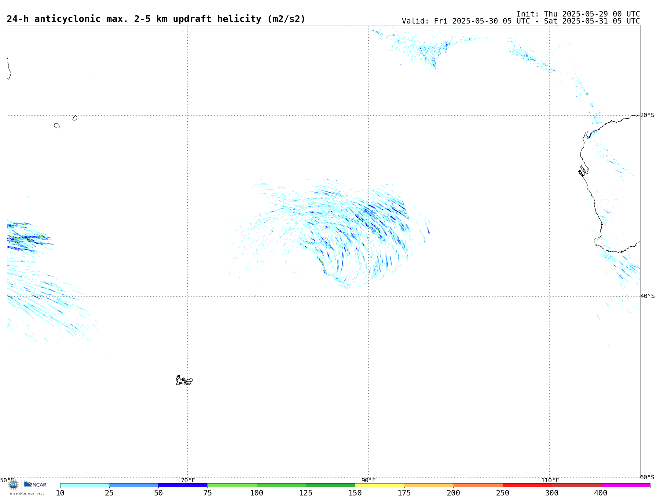This screenshot has height=497, width=660.
Task: Click the dark blue 50-75 color swatch
Action: coord(183,485)
